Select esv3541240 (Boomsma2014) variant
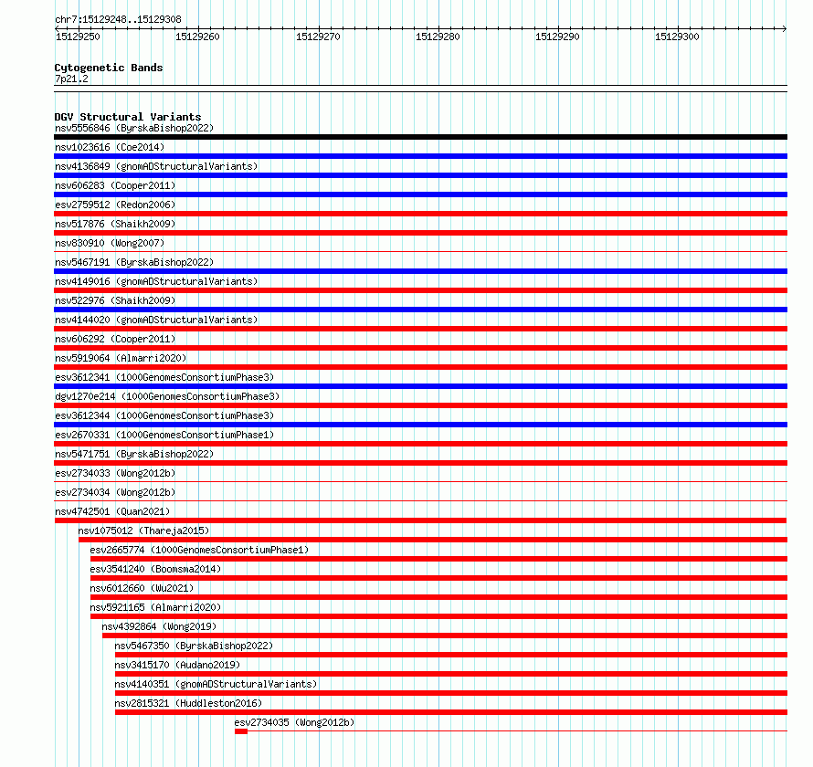 155,569
